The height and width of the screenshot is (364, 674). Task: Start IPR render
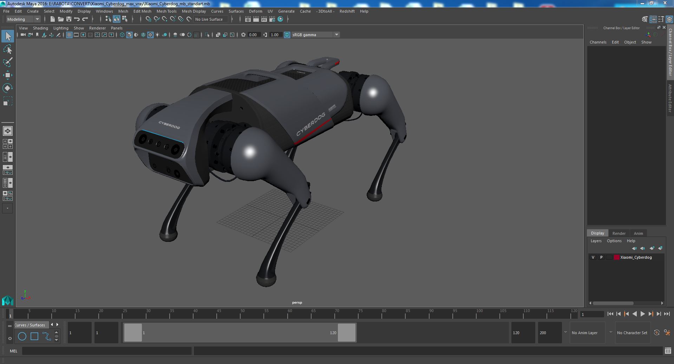[264, 19]
